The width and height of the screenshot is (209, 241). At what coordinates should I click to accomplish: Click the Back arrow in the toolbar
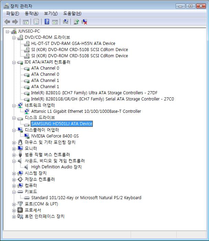click(x=7, y=22)
